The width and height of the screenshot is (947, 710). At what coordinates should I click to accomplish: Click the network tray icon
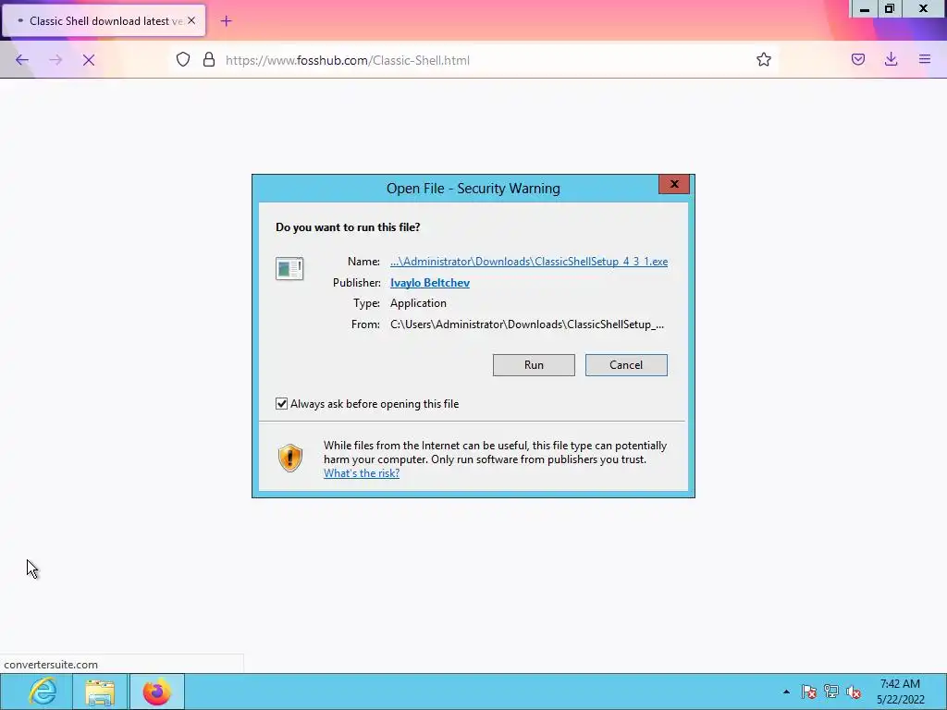(831, 692)
